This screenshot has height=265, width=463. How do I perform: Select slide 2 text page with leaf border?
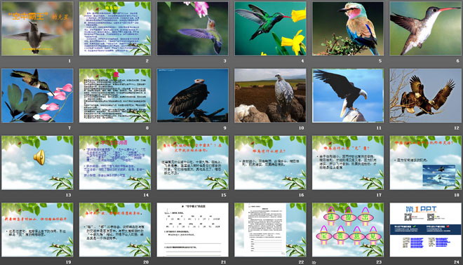115,29
